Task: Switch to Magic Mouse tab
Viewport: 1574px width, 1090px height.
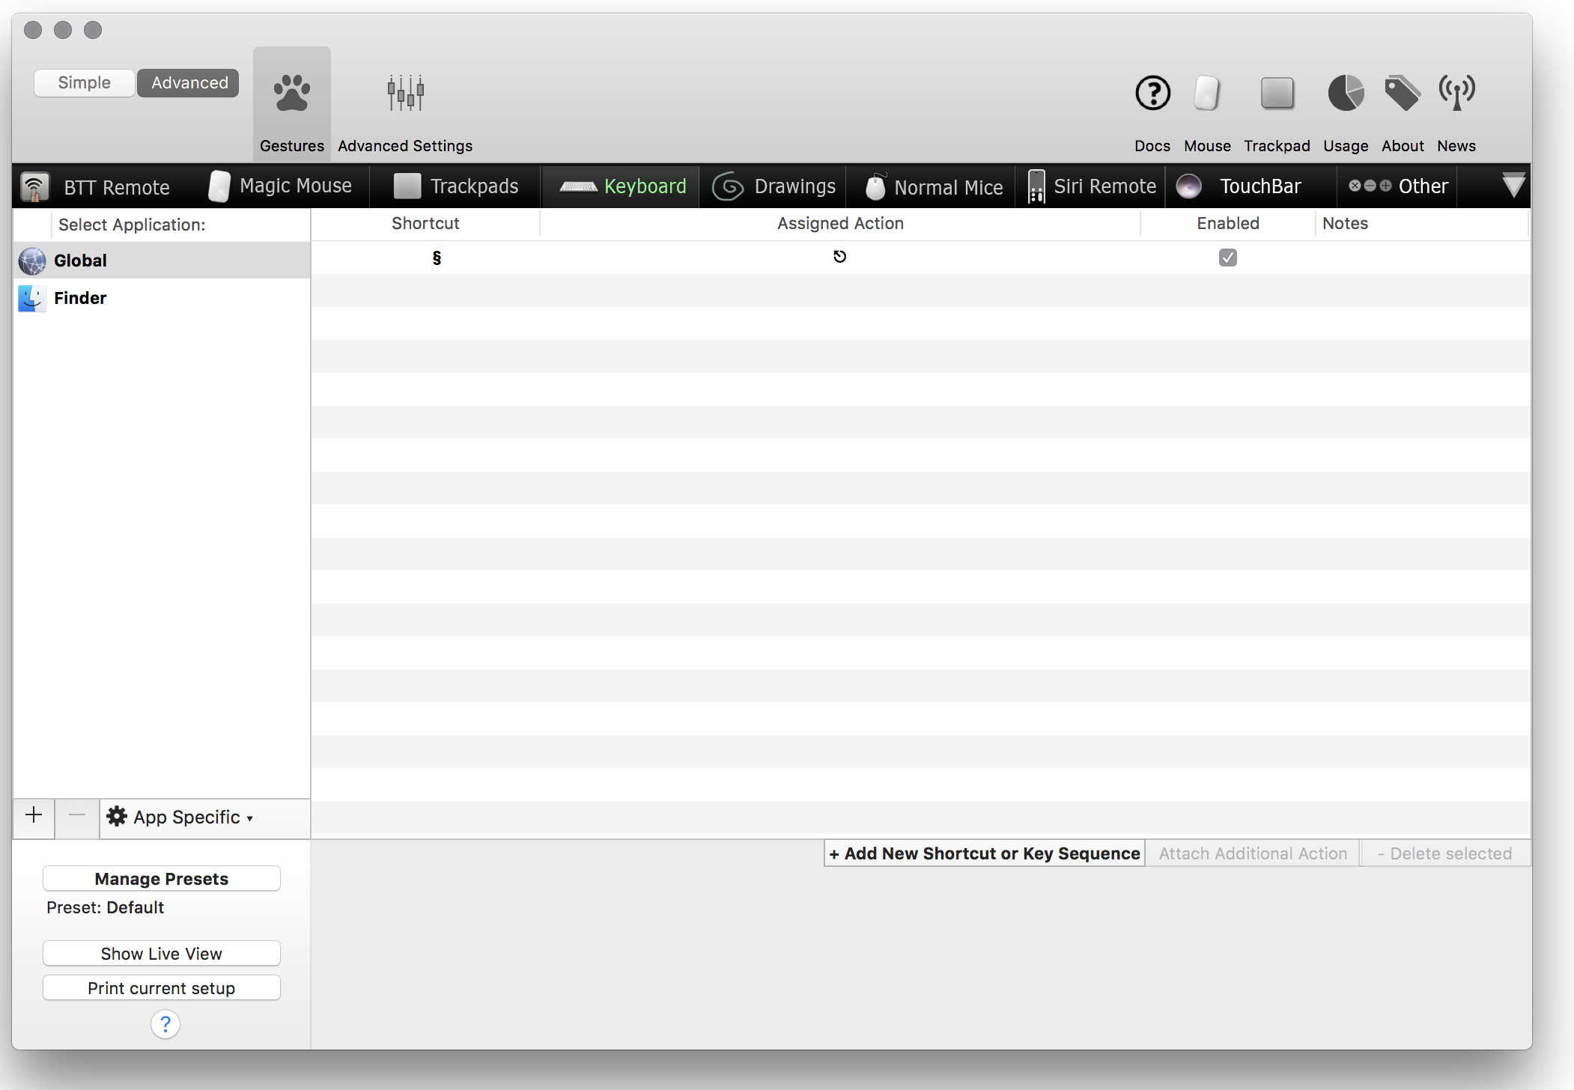Action: 280,186
